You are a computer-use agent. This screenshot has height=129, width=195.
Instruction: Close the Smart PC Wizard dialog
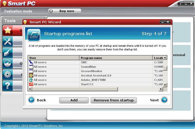point(168,22)
